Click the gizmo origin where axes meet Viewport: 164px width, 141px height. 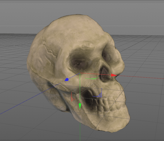(80, 73)
